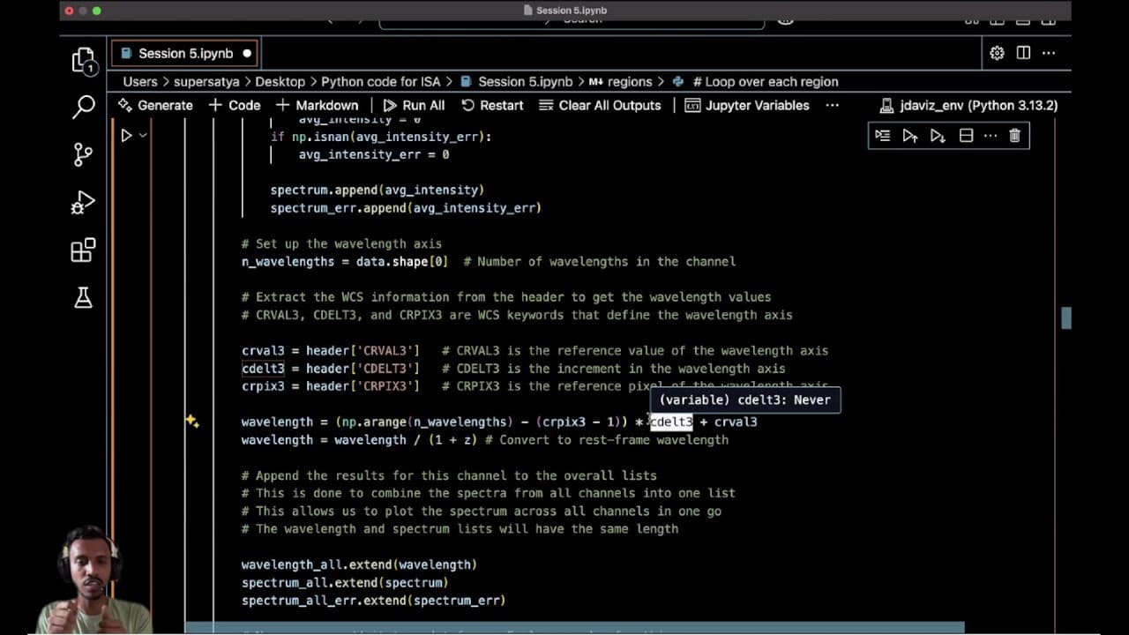Click the n_wavelengths assignment line
This screenshot has width=1129, height=635.
(345, 262)
